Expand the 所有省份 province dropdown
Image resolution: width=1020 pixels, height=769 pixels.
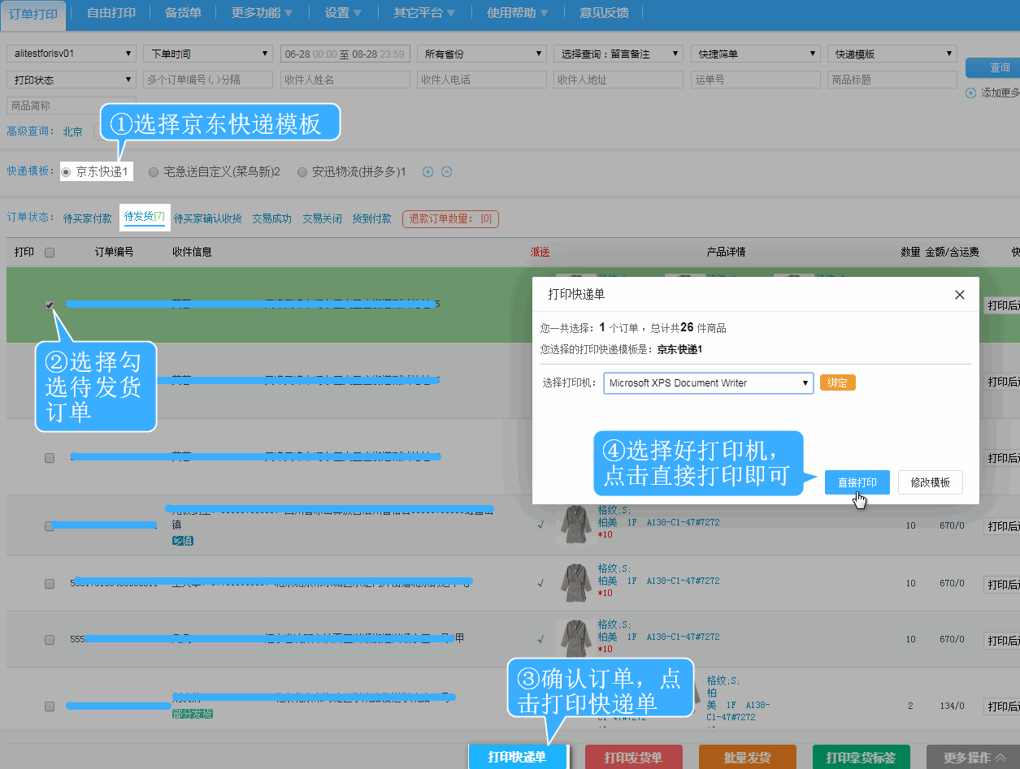[x=481, y=54]
